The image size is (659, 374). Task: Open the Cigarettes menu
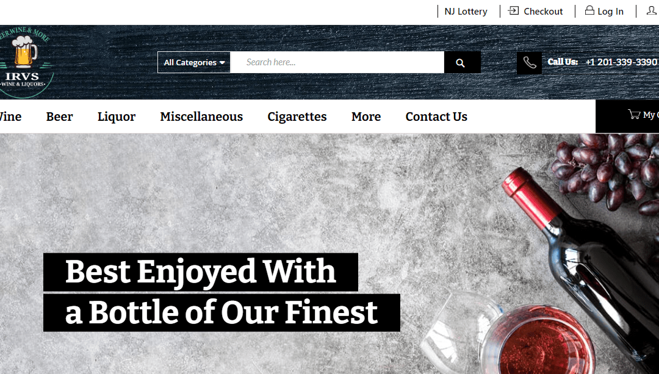pyautogui.click(x=297, y=117)
